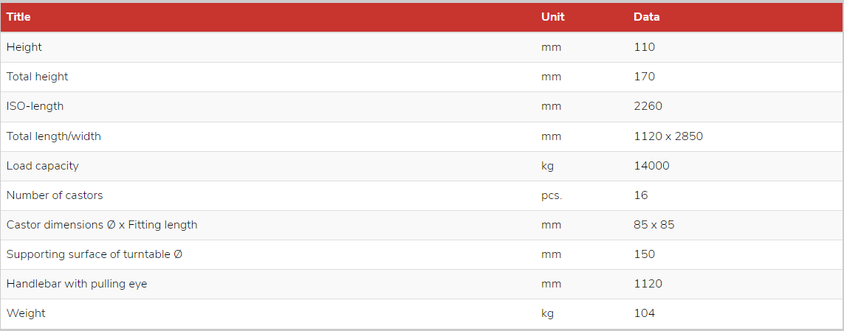The height and width of the screenshot is (331, 844).
Task: Click the Data column header
Action: (646, 17)
